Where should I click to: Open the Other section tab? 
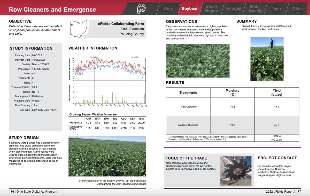[298, 9]
